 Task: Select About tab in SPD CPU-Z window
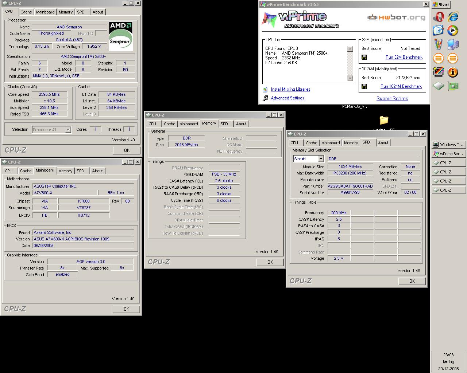tap(383, 143)
